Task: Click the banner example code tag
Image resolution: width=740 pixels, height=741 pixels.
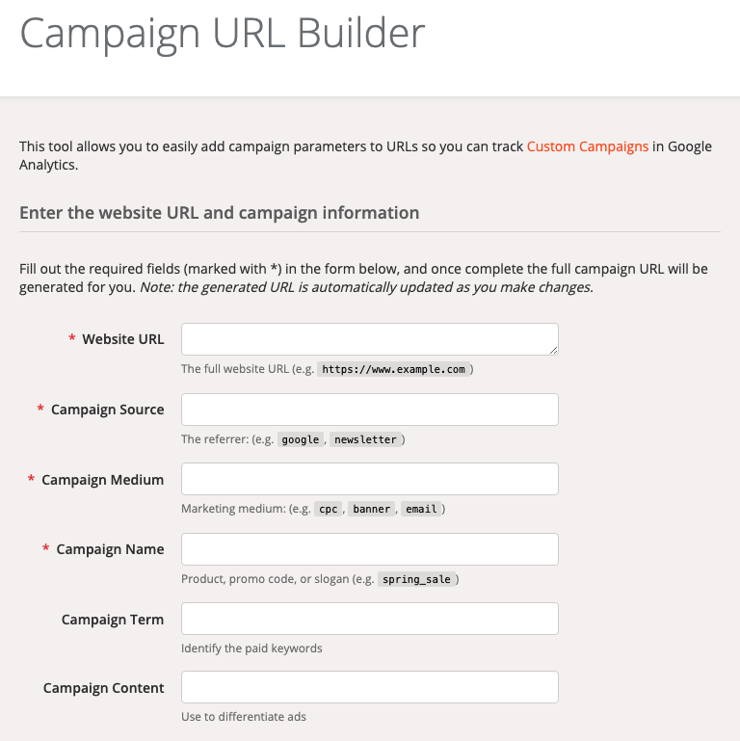Action: [x=371, y=509]
